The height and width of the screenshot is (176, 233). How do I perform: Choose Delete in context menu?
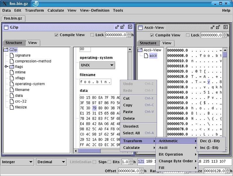(x=138, y=119)
